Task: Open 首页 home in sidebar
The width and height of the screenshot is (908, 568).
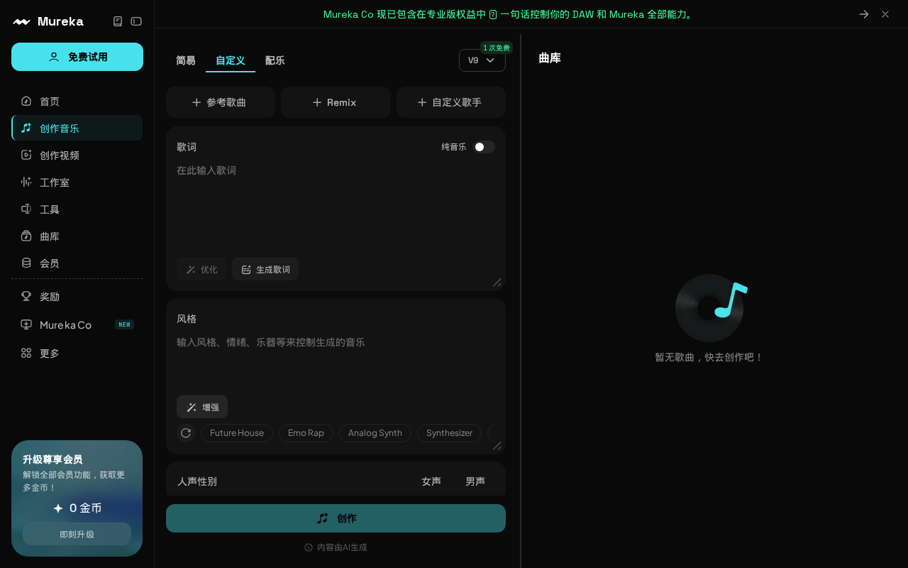Action: coord(77,102)
